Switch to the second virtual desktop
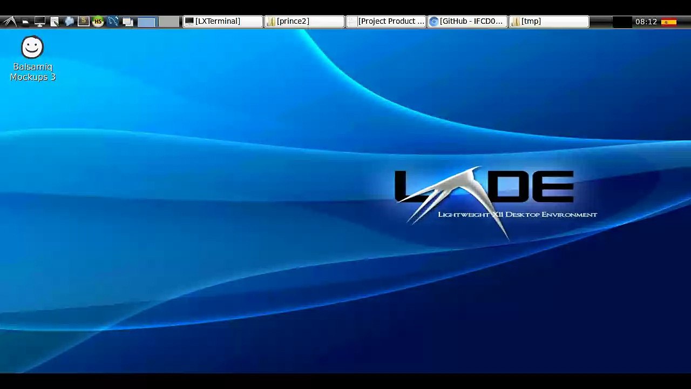 169,22
